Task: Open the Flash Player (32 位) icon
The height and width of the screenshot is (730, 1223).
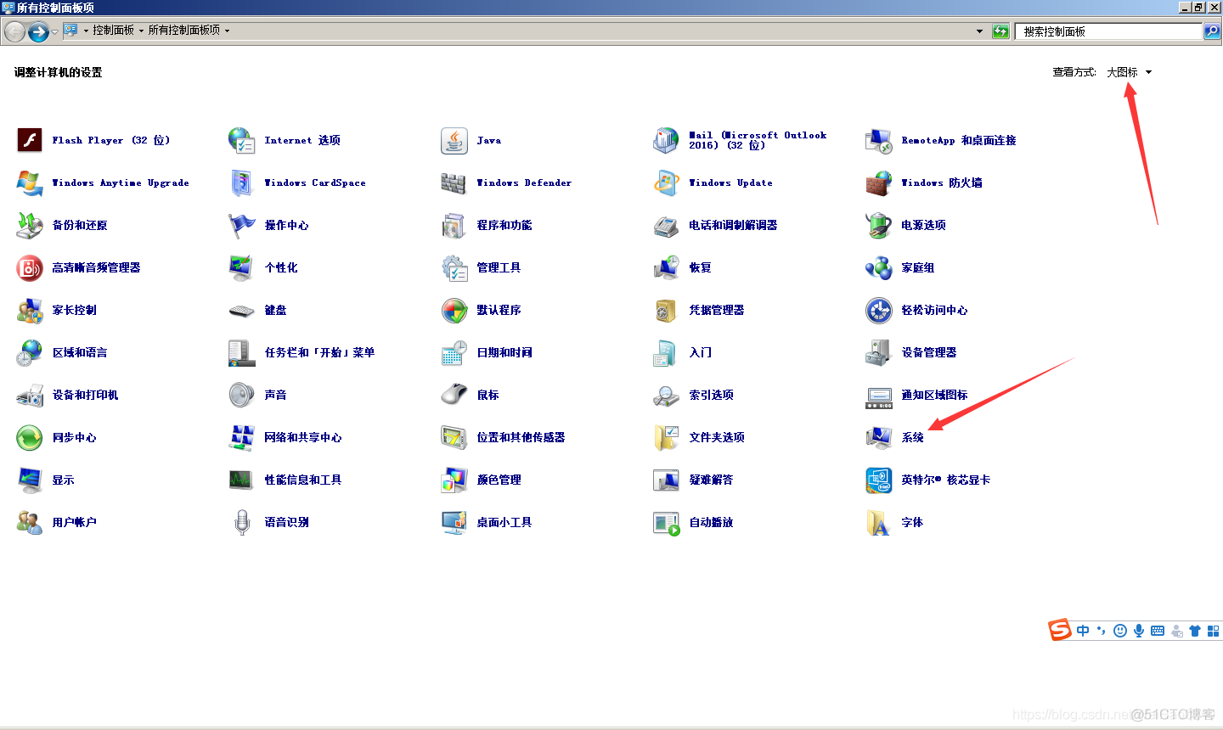Action: tap(30, 140)
